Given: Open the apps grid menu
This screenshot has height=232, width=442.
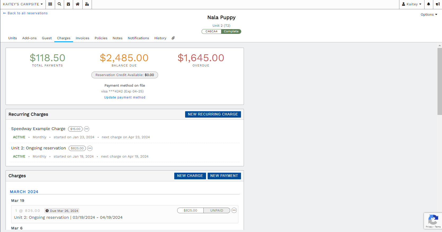Looking at the screenshot, I should coord(50,4).
